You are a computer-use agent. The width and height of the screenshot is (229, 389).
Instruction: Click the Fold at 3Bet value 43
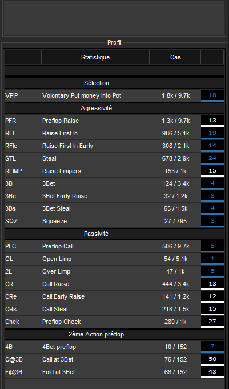tap(212, 372)
